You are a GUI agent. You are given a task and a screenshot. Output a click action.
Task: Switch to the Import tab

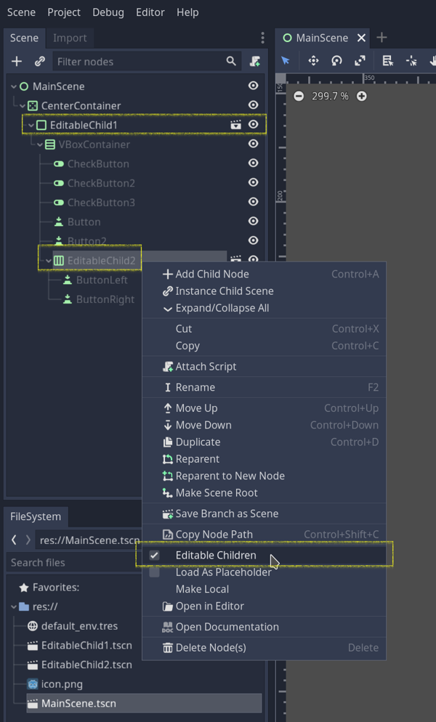tap(70, 38)
